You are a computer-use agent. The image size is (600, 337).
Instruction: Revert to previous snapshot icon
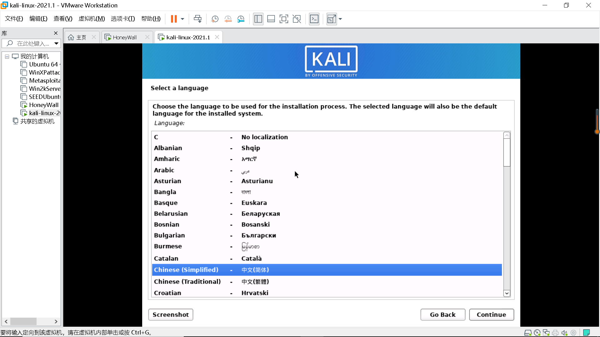point(228,19)
